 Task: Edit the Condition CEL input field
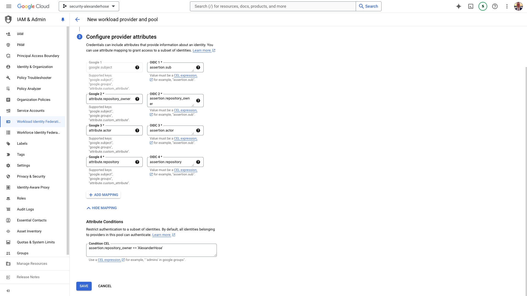(151, 250)
